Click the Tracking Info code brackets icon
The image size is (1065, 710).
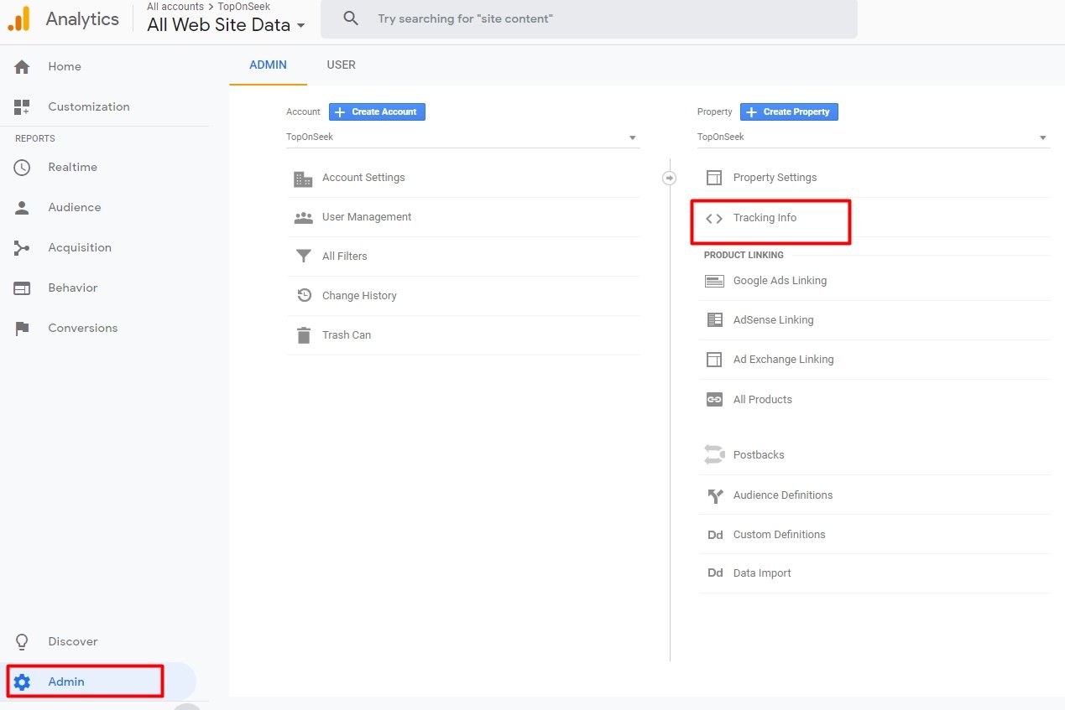[x=713, y=219]
